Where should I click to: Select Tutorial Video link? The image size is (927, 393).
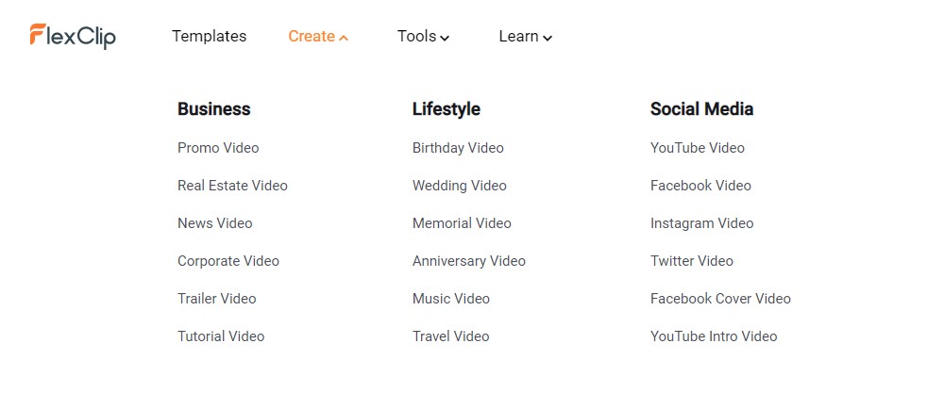pyautogui.click(x=221, y=336)
